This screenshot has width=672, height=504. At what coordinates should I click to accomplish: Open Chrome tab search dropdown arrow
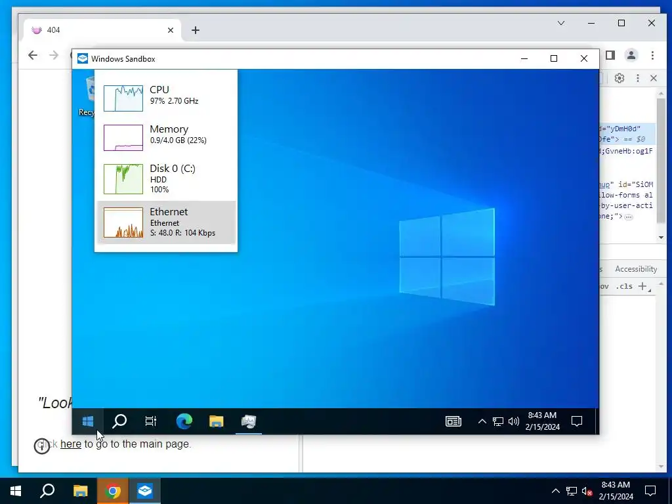[x=561, y=23]
